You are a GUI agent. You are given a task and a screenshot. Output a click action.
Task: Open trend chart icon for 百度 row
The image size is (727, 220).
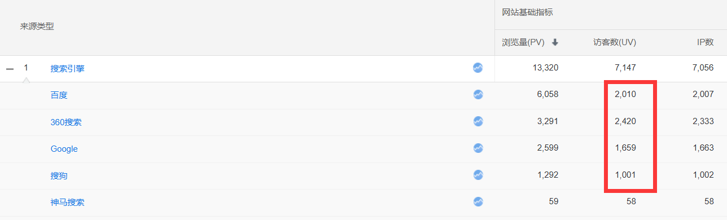[478, 94]
